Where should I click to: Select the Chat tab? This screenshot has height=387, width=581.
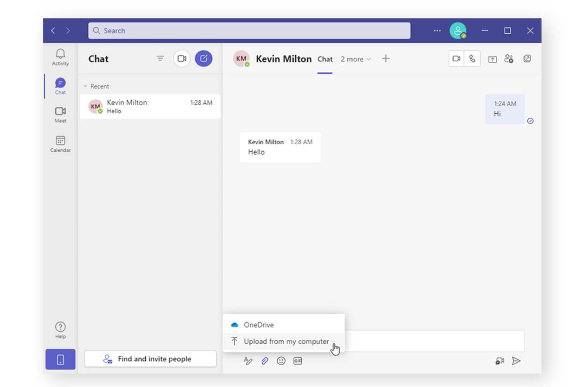[x=325, y=59]
